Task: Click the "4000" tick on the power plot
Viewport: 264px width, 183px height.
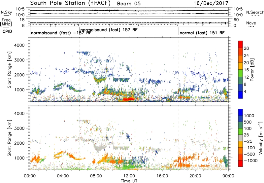Action: (19, 45)
